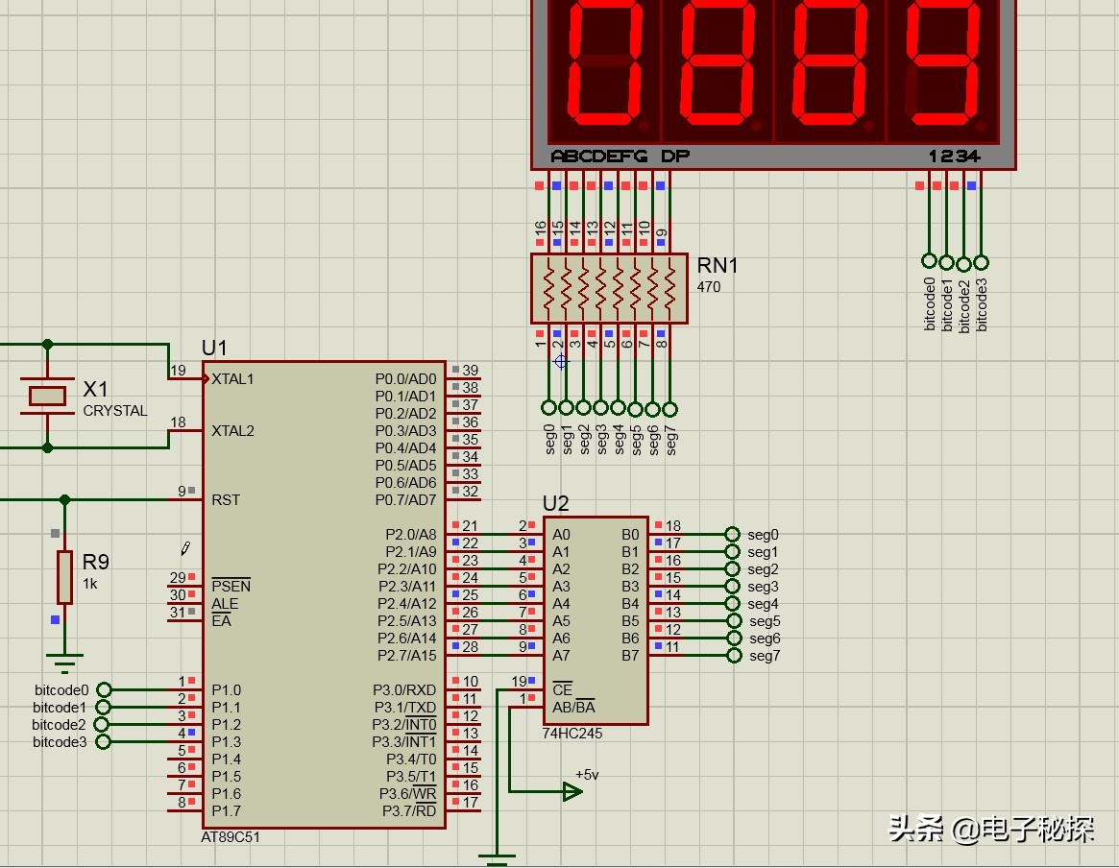Screen dimensions: 1119x868
Task: Click the 74HC245 part label
Action: coord(572,733)
